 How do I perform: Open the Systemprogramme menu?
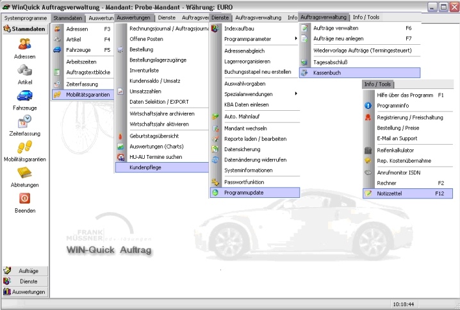26,18
